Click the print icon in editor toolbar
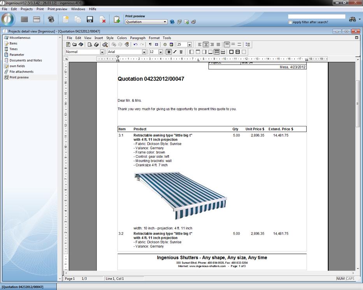The image size is (363, 290). tap(96, 45)
